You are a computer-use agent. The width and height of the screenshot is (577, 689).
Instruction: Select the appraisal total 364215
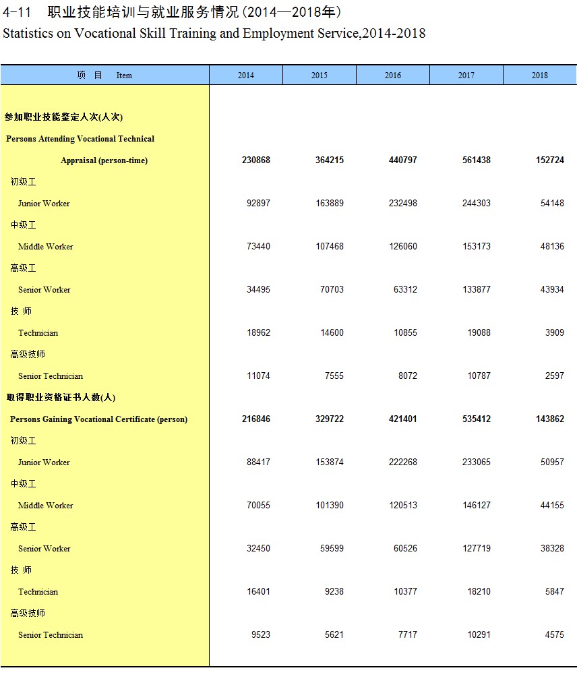tap(329, 160)
